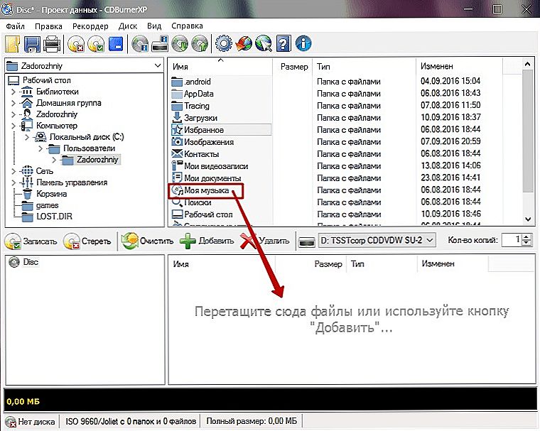The width and height of the screenshot is (540, 431).
Task: Click the Удалить delete button
Action: pos(265,241)
